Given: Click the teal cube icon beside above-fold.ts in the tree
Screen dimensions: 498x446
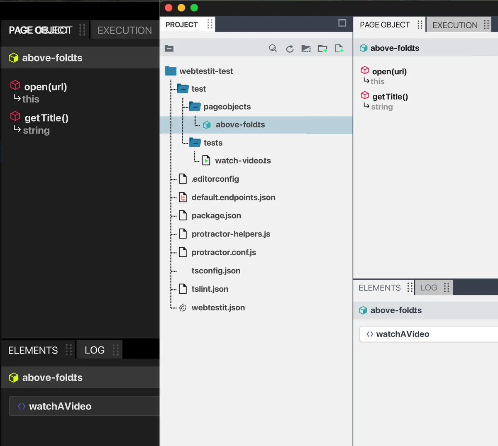Looking at the screenshot, I should (x=207, y=125).
